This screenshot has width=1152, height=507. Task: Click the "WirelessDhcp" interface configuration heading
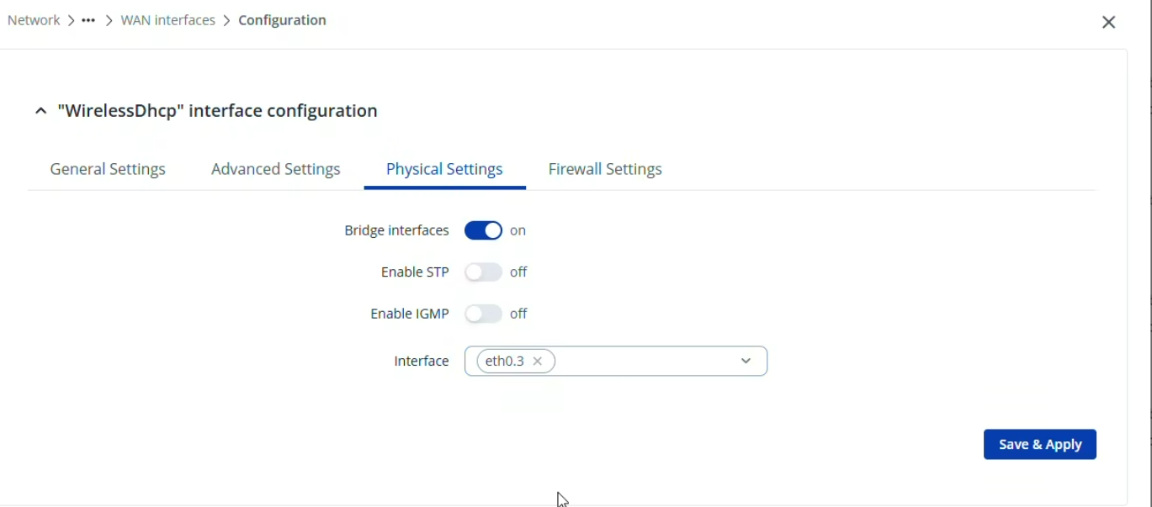click(217, 111)
